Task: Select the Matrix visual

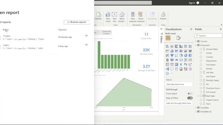Action: (176, 65)
